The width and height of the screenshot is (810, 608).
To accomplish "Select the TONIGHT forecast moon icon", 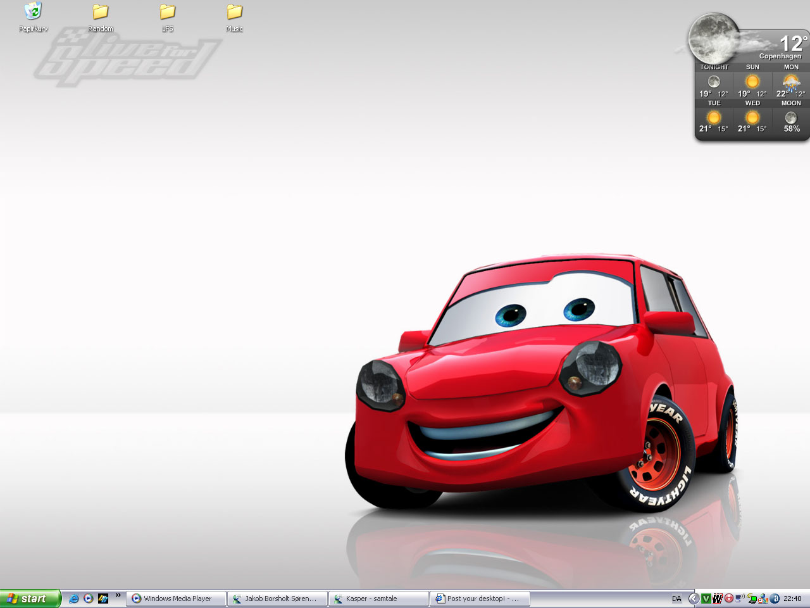I will (x=714, y=82).
